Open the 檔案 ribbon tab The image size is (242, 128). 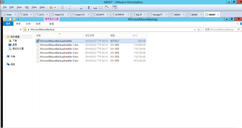tap(8, 24)
